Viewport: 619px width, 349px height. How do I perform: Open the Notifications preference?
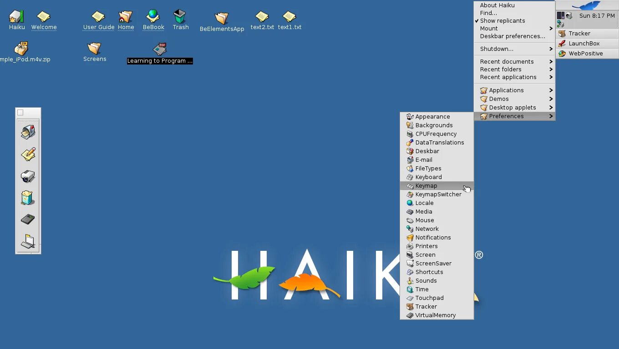pos(437,238)
